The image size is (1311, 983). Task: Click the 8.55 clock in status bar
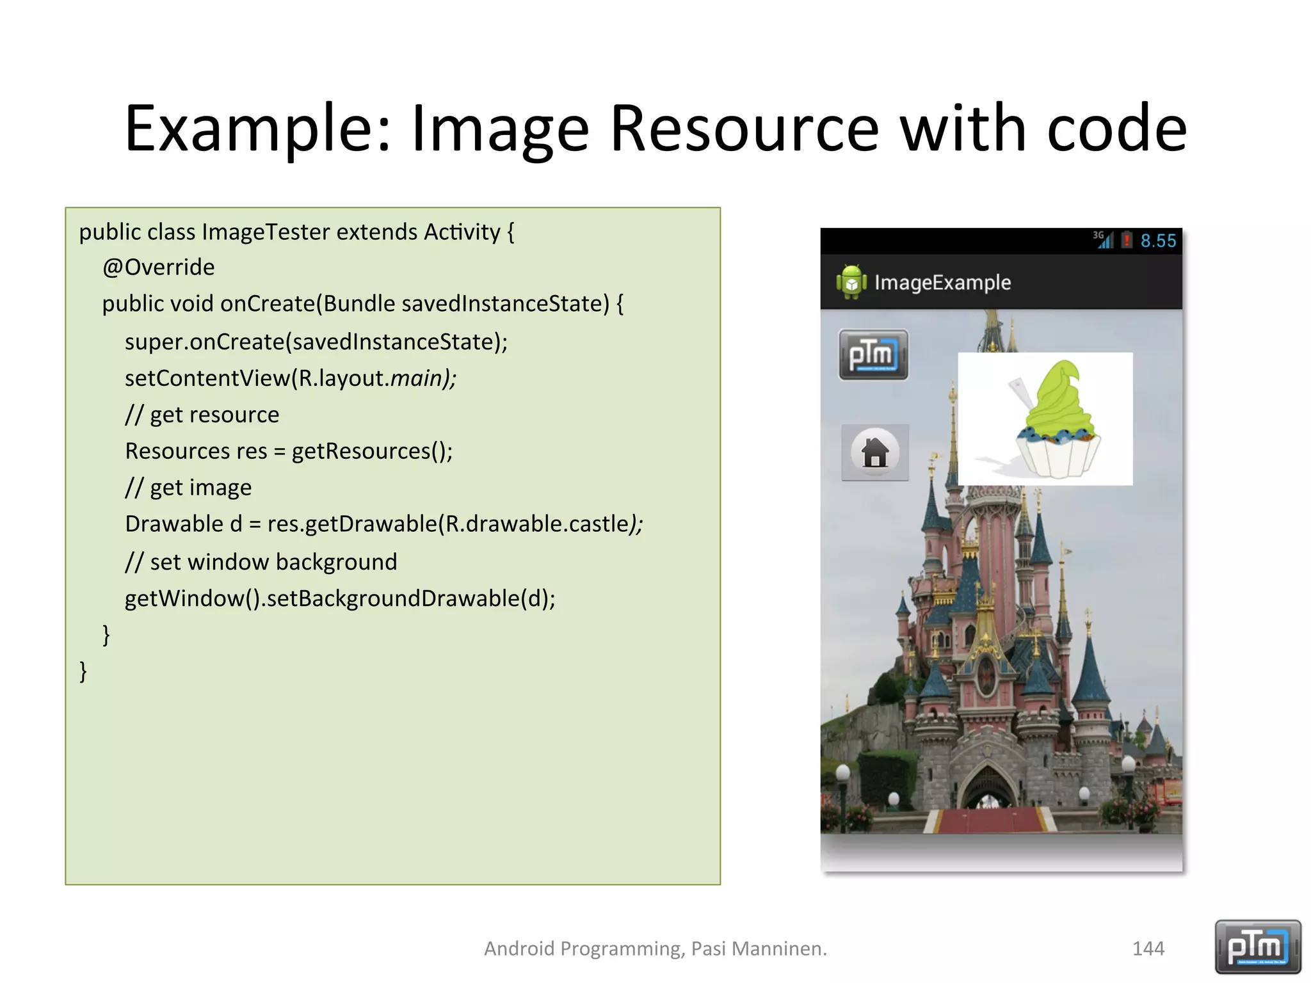coord(1158,241)
